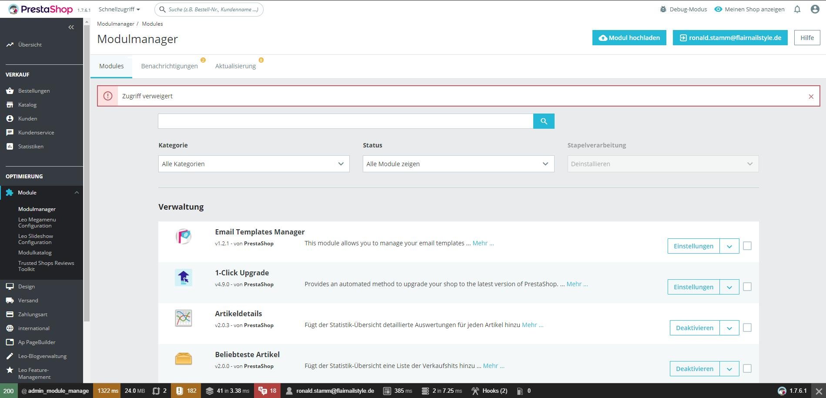Select Email Templates Manager module checkbox
Image resolution: width=826 pixels, height=398 pixels.
pos(747,246)
